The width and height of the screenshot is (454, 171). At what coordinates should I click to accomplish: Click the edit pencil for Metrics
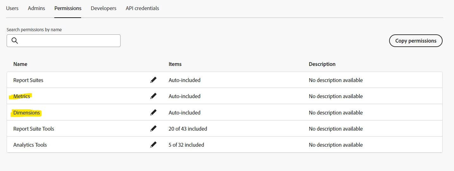(x=153, y=96)
